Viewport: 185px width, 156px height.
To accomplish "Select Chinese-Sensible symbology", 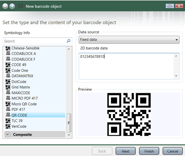I will coord(26,48).
